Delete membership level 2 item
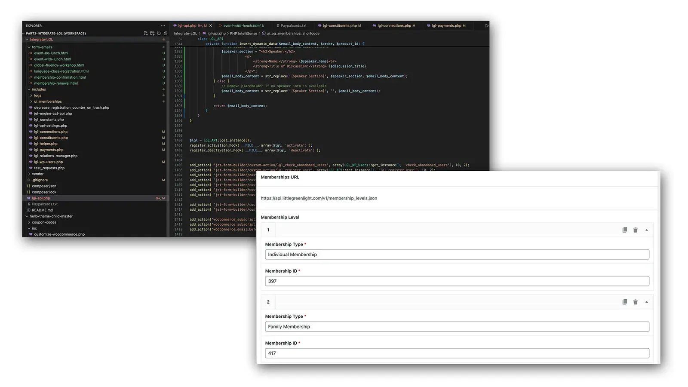The image size is (688, 387). pos(636,302)
